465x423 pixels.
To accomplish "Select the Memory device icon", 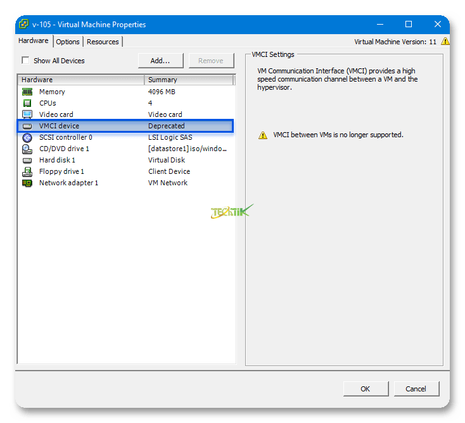I will point(27,92).
